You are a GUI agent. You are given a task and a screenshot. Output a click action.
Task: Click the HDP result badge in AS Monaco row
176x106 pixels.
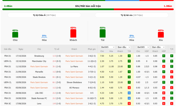(x=164, y=88)
